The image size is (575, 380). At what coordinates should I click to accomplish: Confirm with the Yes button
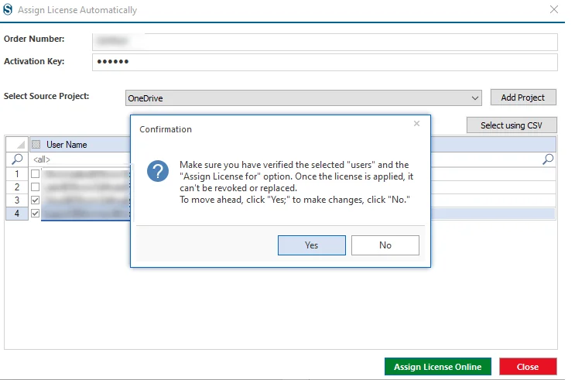click(311, 245)
